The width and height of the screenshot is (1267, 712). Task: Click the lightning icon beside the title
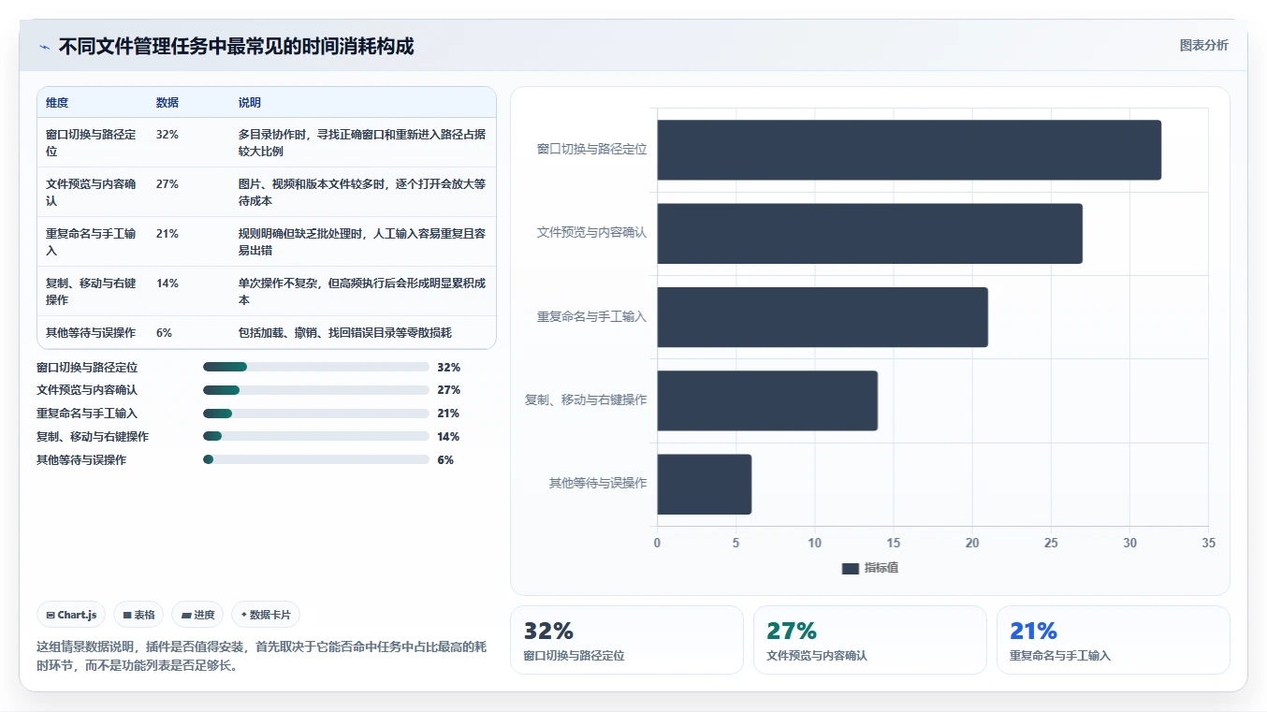[x=44, y=47]
